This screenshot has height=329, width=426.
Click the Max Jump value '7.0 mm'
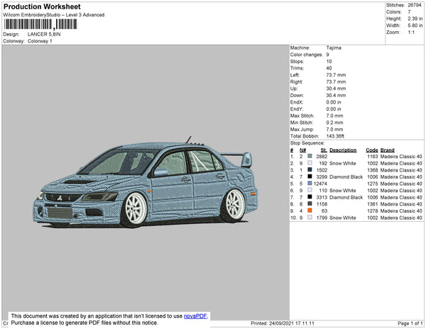(334, 129)
